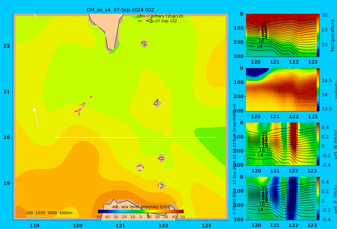Click the 300 depth label of the salinity panel

coord(238,110)
